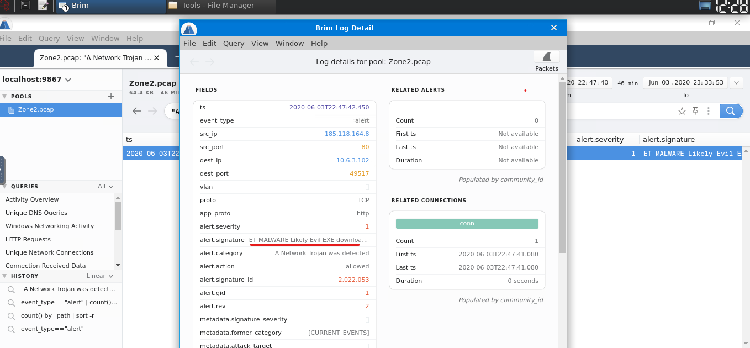This screenshot has width=750, height=348.
Task: Open Help menu in Log Detail window
Action: [x=319, y=43]
